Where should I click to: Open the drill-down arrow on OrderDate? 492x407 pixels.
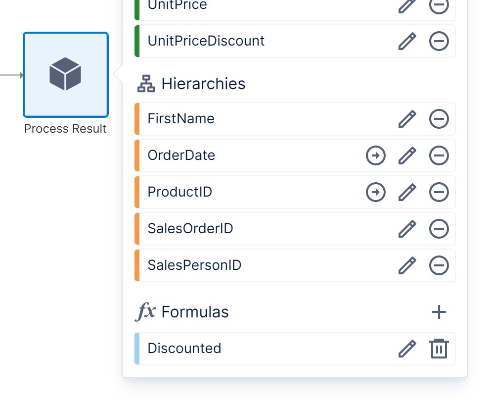click(x=376, y=155)
